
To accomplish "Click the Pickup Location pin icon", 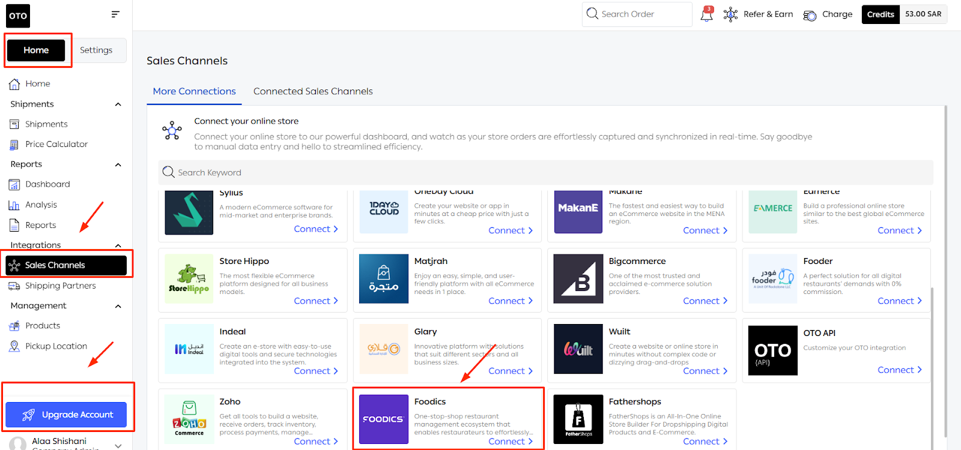I will (14, 346).
